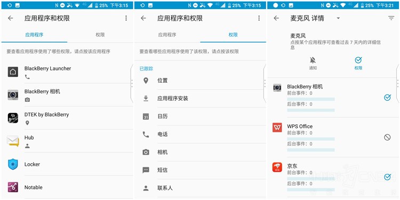Select 日历 permission label

coord(163,117)
